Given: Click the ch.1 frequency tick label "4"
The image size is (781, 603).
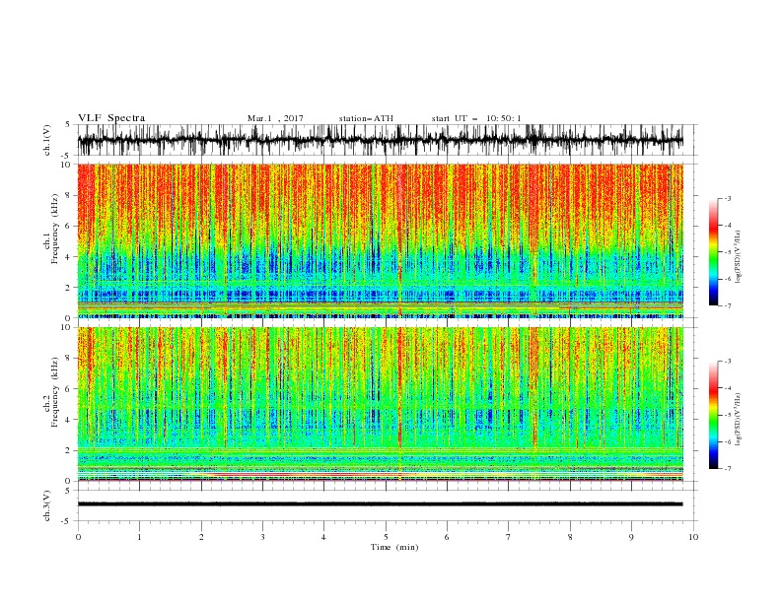Looking at the screenshot, I should click(68, 257).
